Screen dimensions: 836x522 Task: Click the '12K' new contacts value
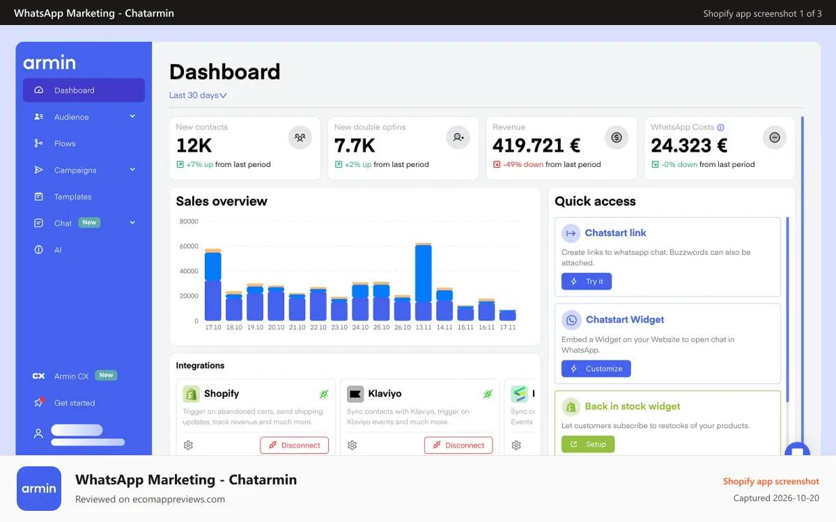click(x=194, y=145)
